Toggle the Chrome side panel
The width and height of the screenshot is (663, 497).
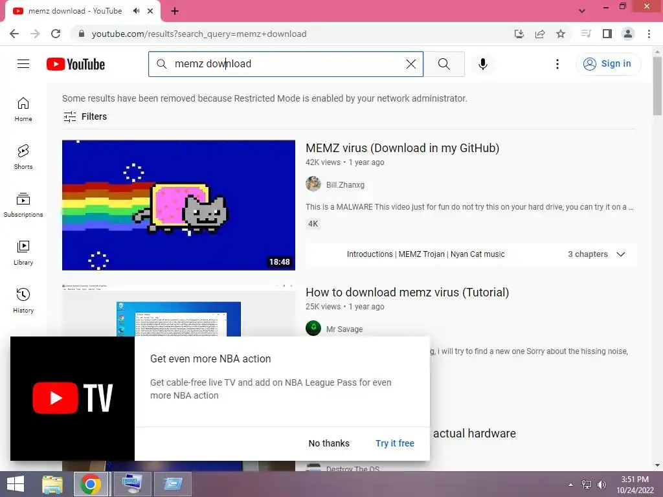coord(607,34)
